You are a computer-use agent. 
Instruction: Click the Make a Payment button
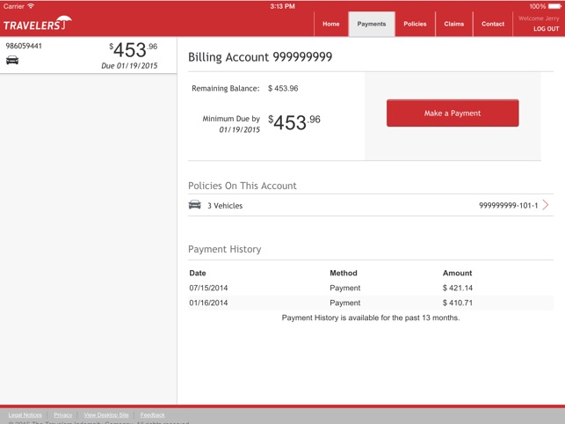453,113
